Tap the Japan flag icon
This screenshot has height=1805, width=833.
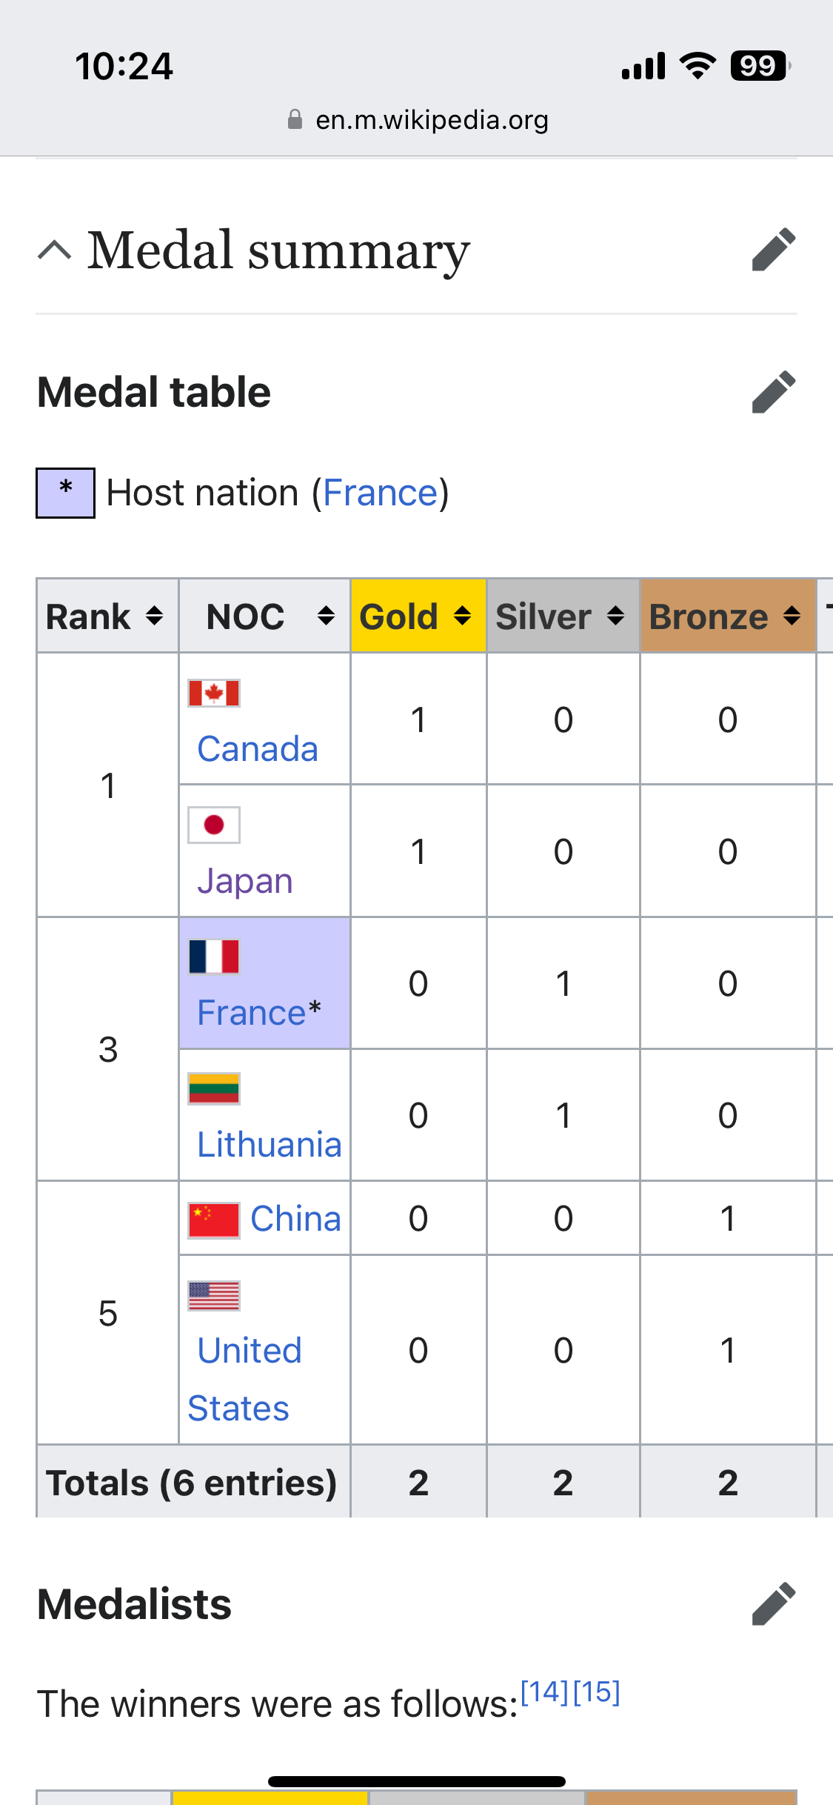(214, 825)
